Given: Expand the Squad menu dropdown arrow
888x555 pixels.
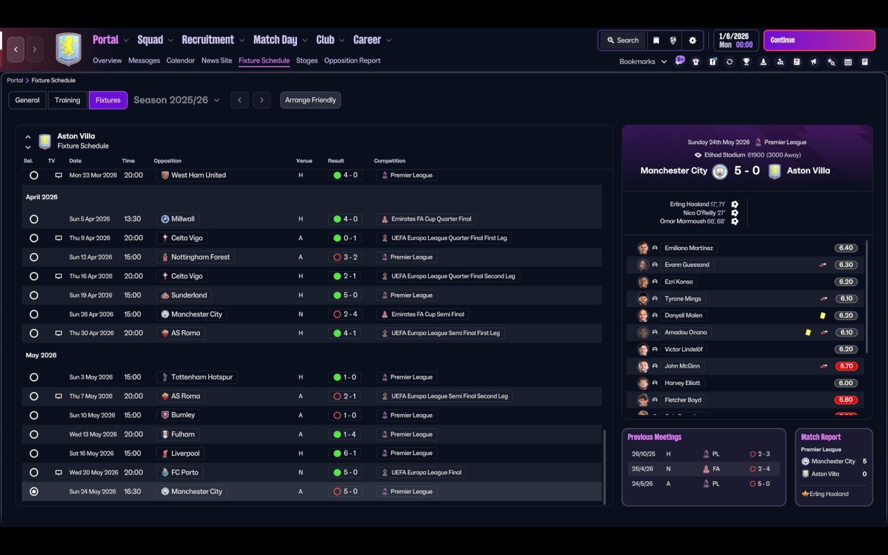Looking at the screenshot, I should 171,40.
